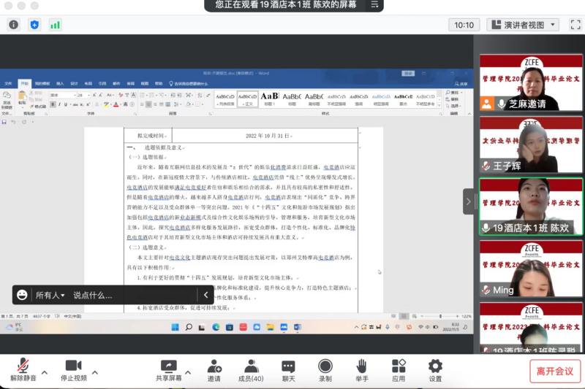The width and height of the screenshot is (585, 389).
Task: Expand the audio options arrow beside 解除静音
Action: (x=45, y=373)
